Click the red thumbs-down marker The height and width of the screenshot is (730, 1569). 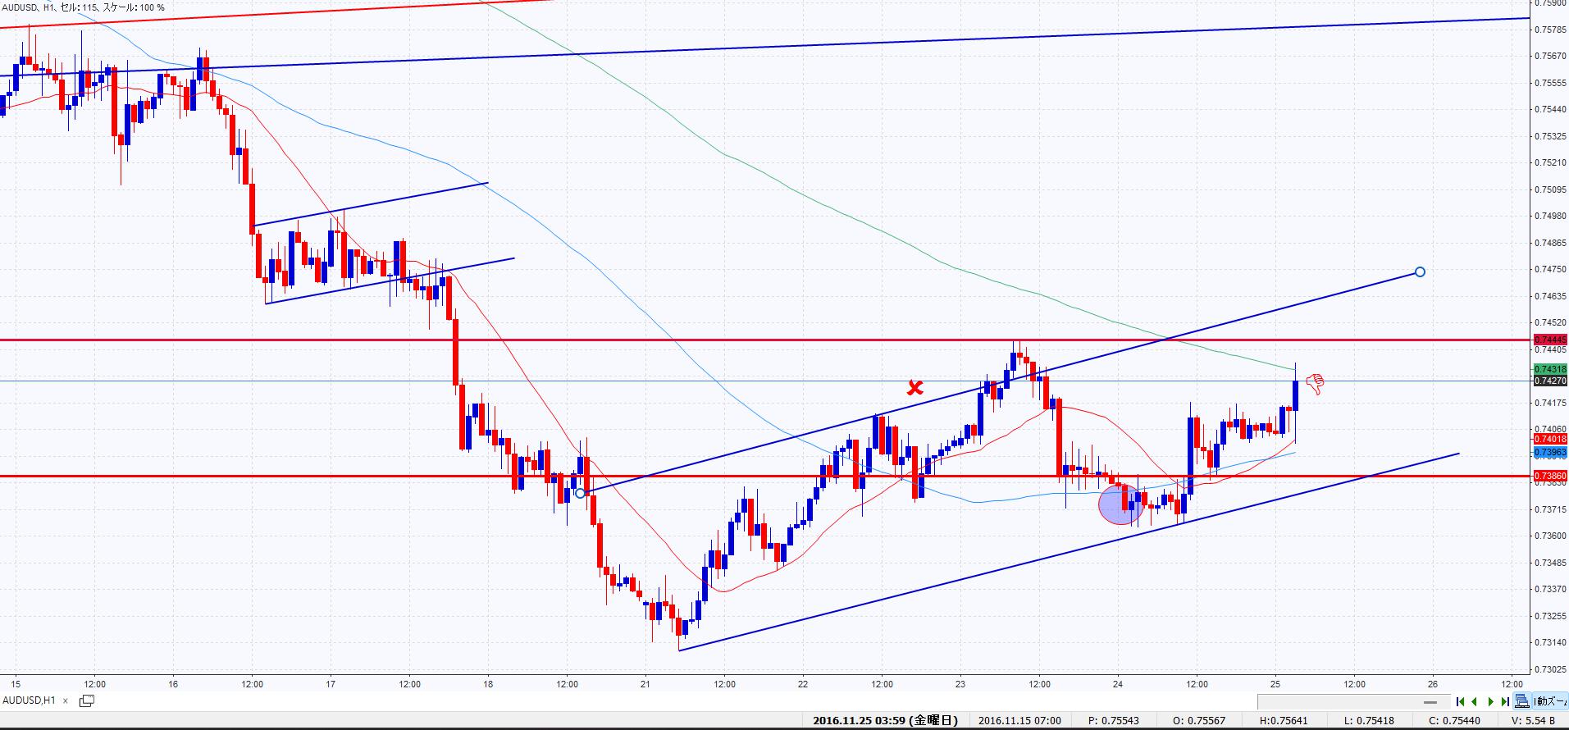point(1315,384)
